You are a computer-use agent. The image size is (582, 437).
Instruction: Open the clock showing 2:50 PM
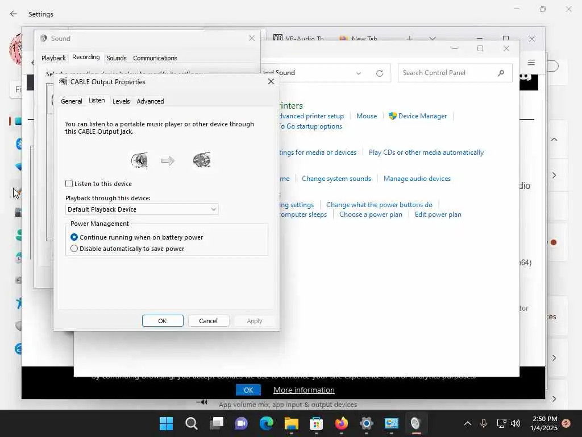[544, 423]
